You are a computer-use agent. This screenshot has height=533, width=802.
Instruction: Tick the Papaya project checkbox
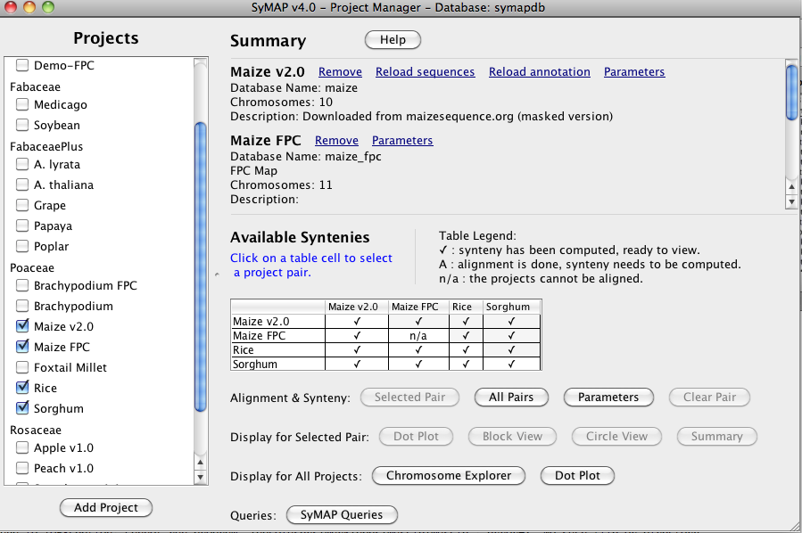(22, 225)
